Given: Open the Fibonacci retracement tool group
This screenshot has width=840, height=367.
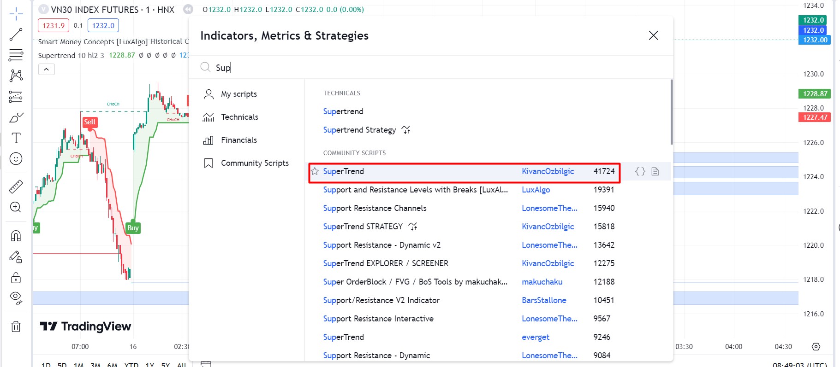Looking at the screenshot, I should (x=16, y=55).
